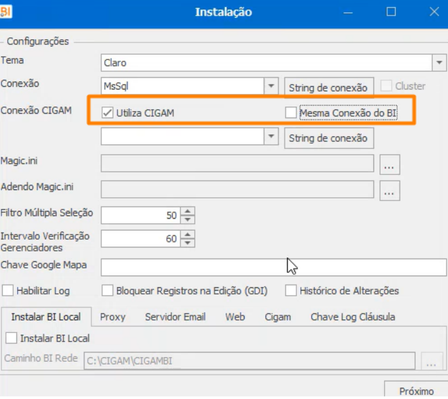Decrease Intervalo Verificação Gerenciadores value

pos(188,244)
